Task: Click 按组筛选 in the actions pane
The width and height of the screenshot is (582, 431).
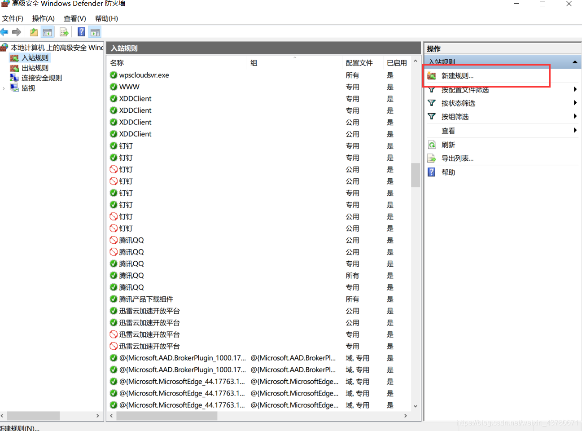Action: click(x=455, y=116)
